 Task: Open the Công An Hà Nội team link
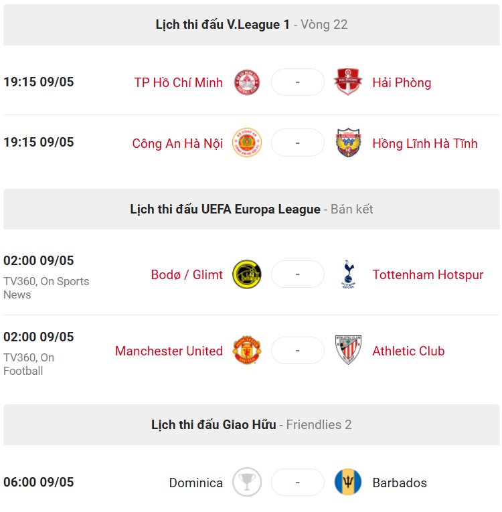(177, 144)
